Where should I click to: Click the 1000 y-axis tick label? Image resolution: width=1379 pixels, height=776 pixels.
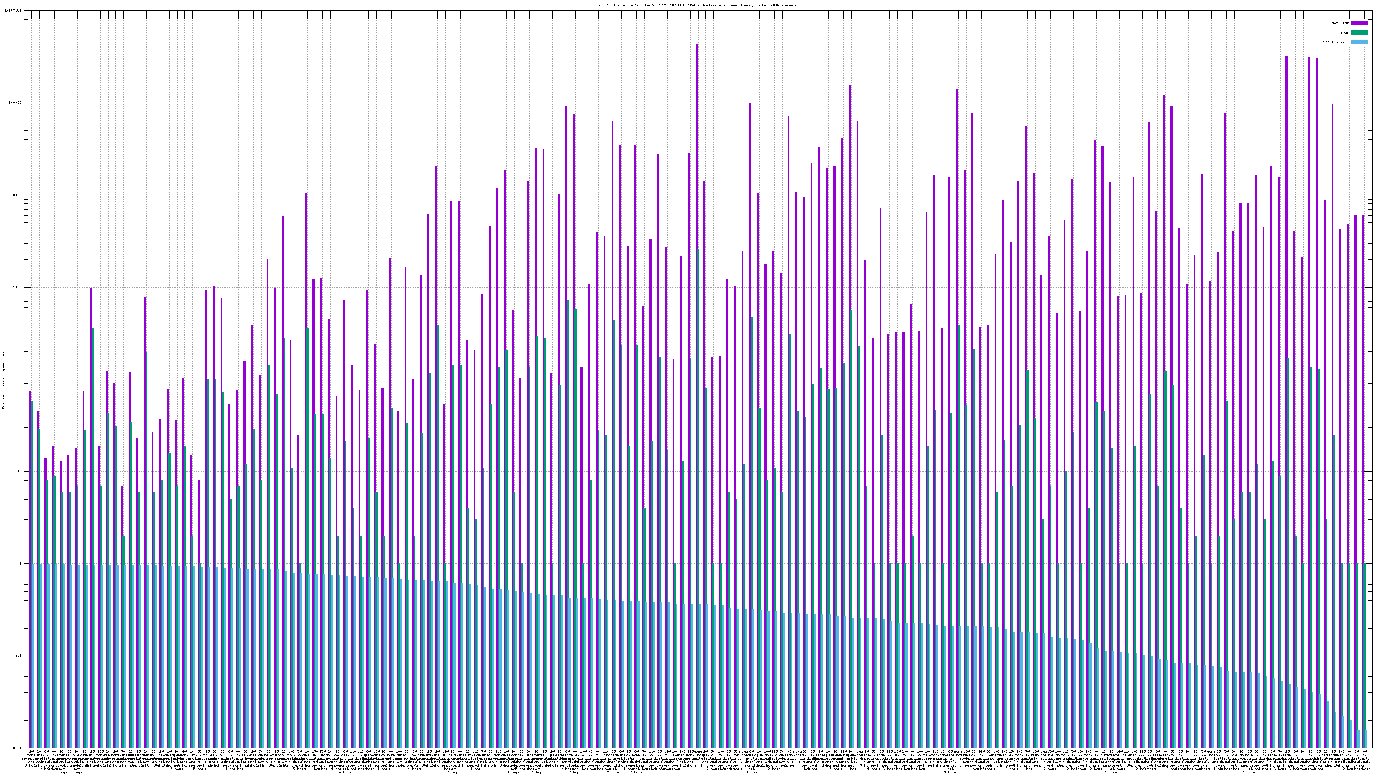[18, 287]
